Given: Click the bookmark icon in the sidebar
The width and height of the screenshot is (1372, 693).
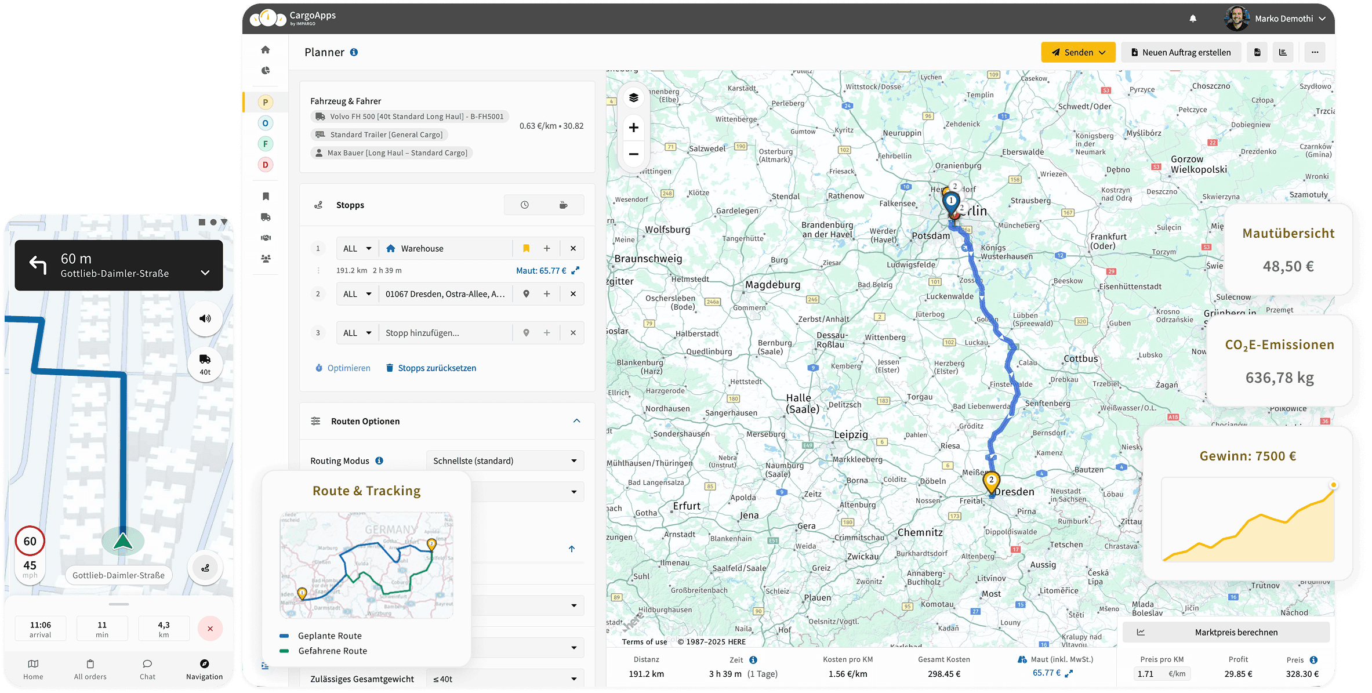Looking at the screenshot, I should tap(266, 196).
